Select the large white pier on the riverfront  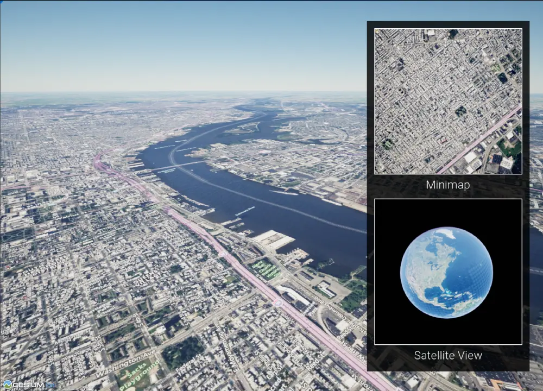coord(274,239)
